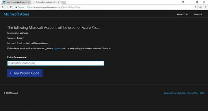This screenshot has width=208, height=111.
Task: Open the GDPR footer link
Action: [x=202, y=93]
